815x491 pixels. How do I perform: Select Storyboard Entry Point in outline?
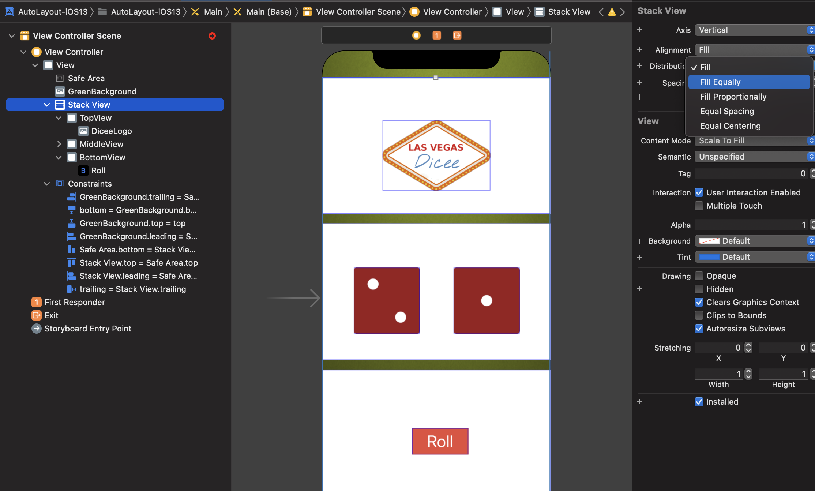tap(88, 329)
